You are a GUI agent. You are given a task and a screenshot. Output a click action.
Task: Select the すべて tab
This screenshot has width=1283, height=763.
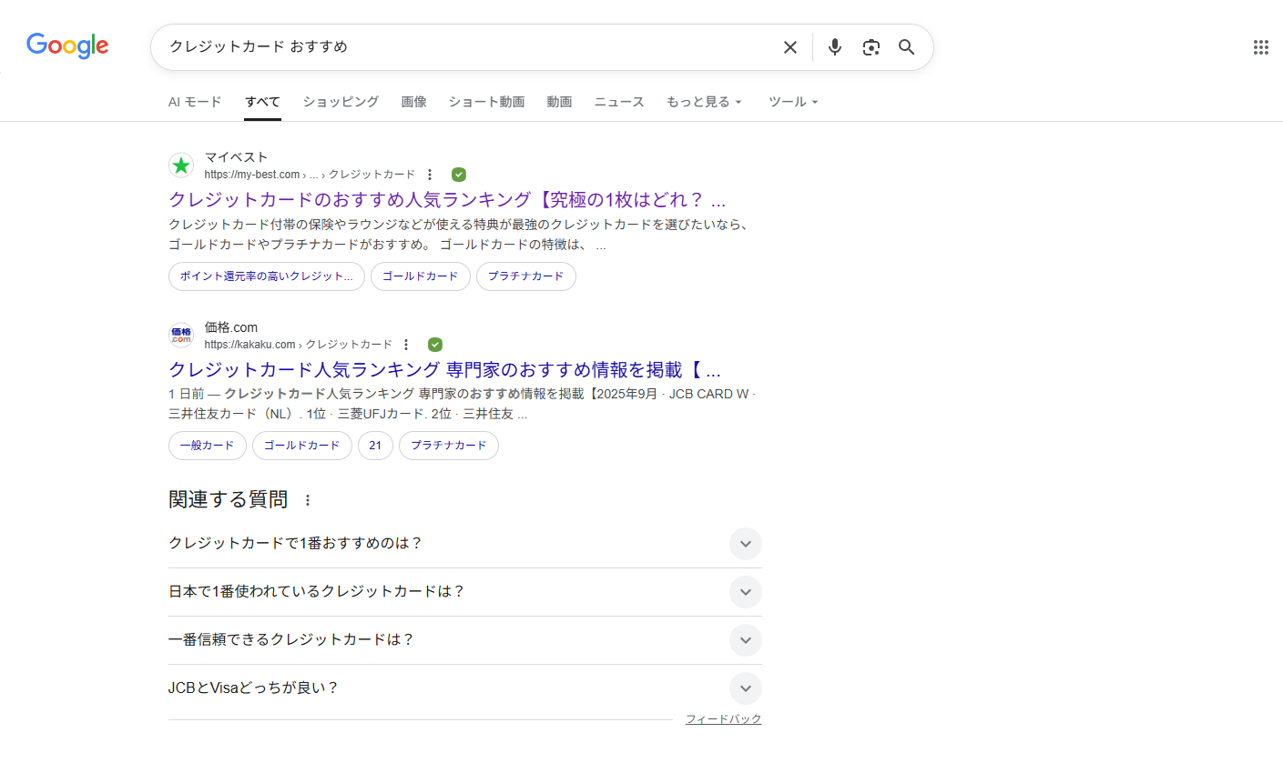point(262,102)
